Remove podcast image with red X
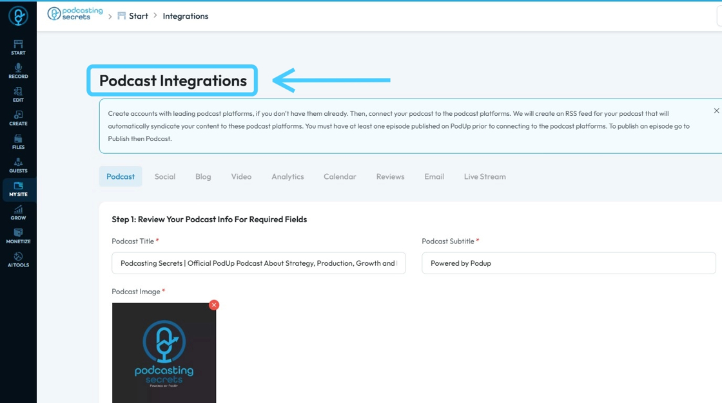722x403 pixels. click(214, 305)
